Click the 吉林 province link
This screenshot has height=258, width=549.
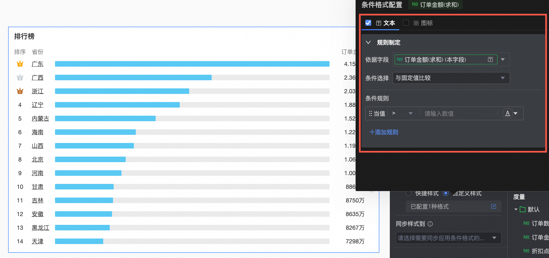37,200
